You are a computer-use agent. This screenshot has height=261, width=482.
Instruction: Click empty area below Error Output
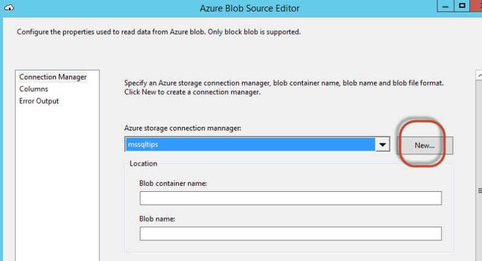56,182
